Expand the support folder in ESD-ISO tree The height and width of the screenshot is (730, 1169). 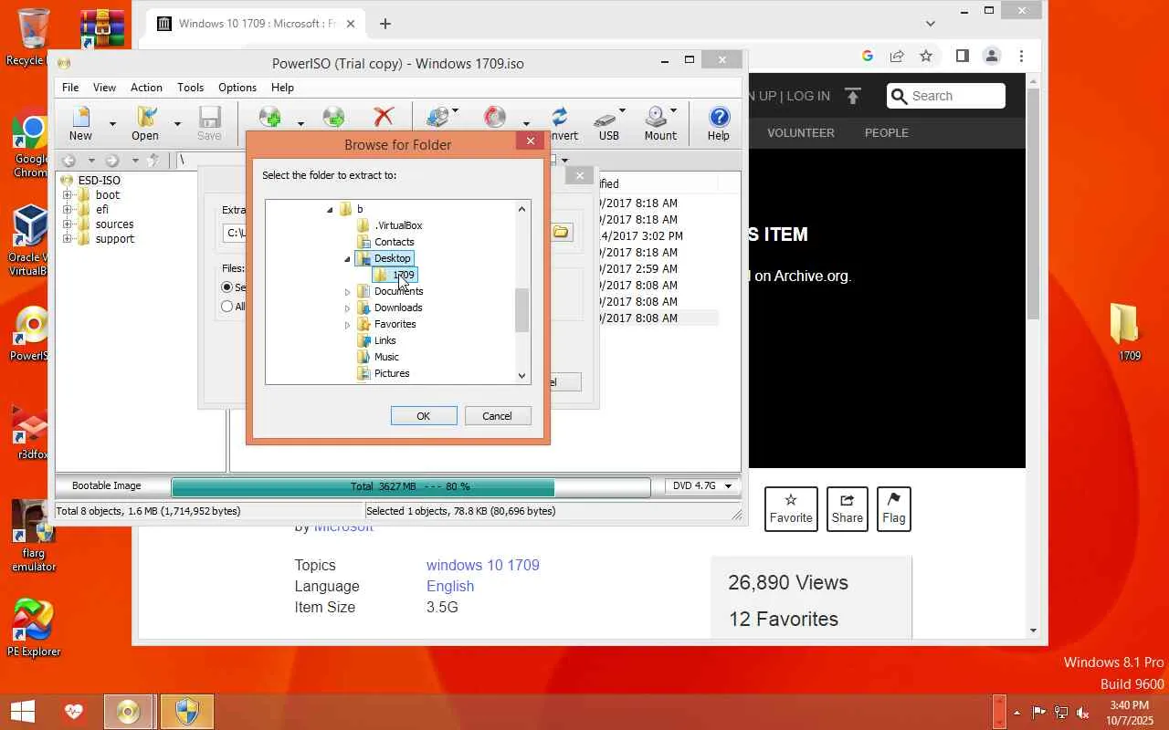coord(67,239)
